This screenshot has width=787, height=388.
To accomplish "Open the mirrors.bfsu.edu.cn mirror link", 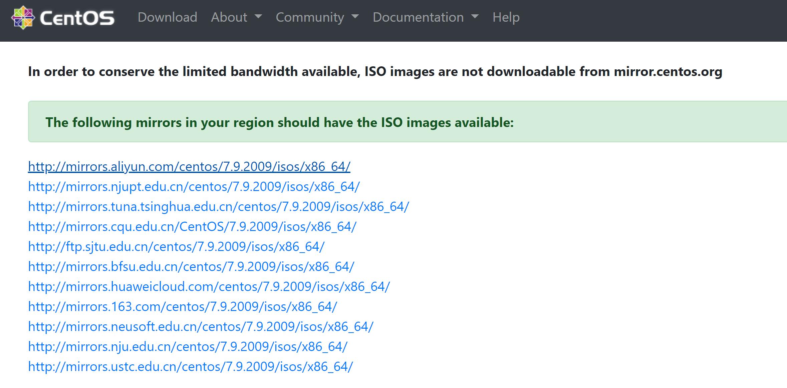I will click(x=191, y=266).
